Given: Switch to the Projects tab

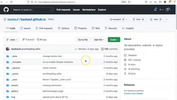Looking at the screenshot, I should tap(80, 28).
